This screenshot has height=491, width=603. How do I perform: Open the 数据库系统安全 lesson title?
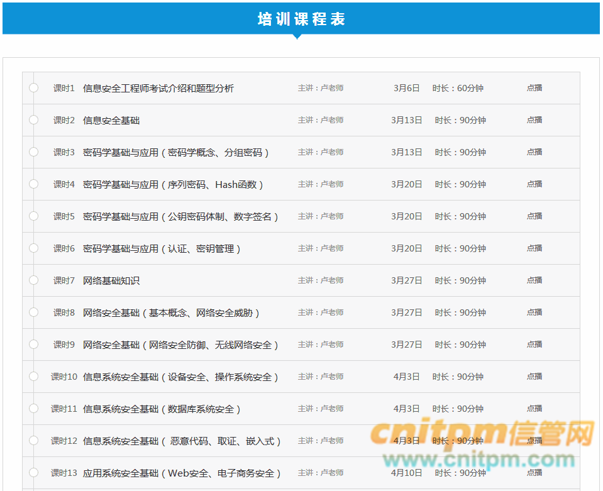[162, 409]
